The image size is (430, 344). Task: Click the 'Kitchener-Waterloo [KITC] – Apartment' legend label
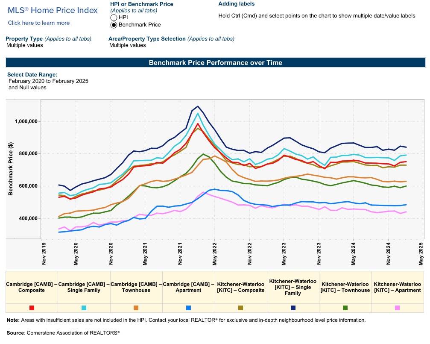tap(397, 287)
